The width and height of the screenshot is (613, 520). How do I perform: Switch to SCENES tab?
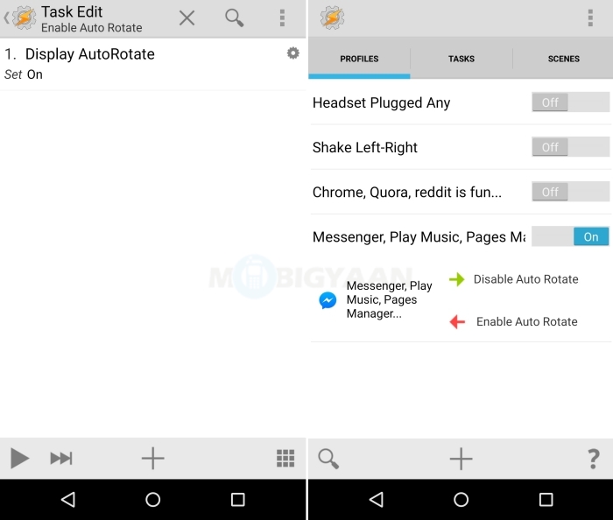(x=563, y=59)
